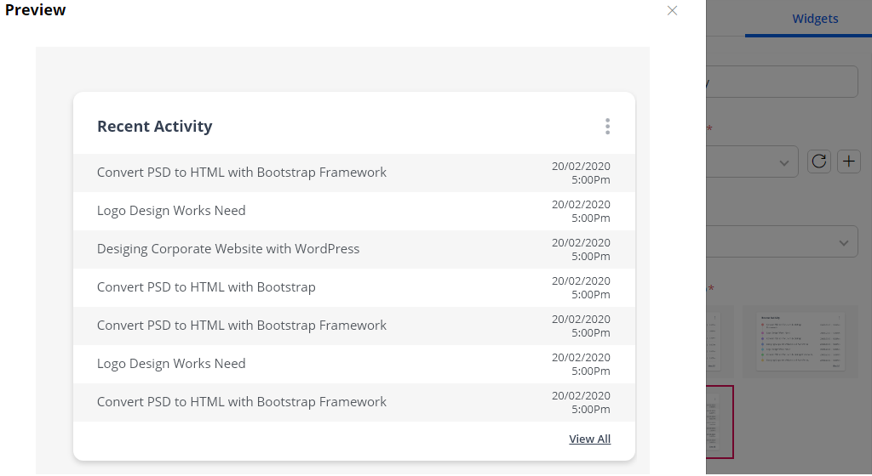Select the second Logo Design Works Need row
The width and height of the screenshot is (872, 476).
coord(171,364)
